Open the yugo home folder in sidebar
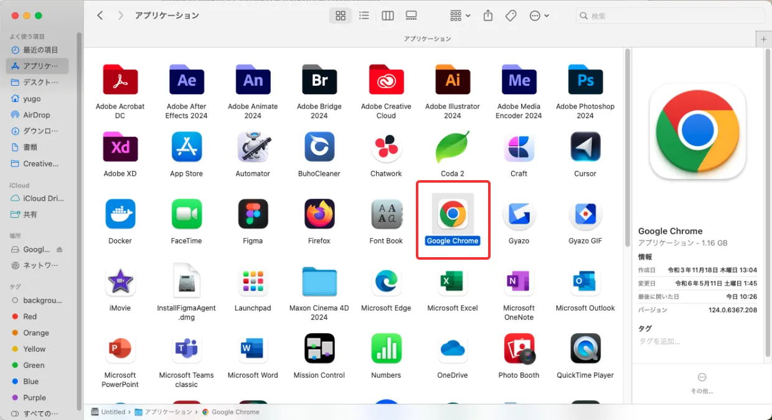 point(37,99)
